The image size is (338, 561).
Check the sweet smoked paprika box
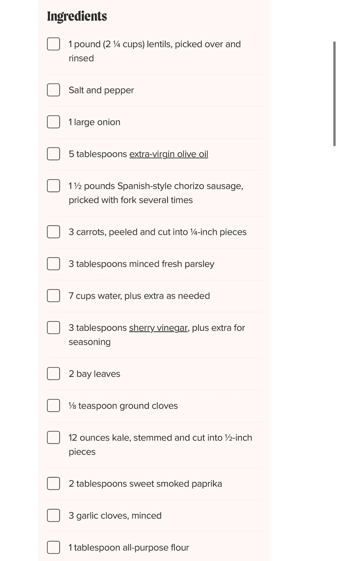click(54, 483)
